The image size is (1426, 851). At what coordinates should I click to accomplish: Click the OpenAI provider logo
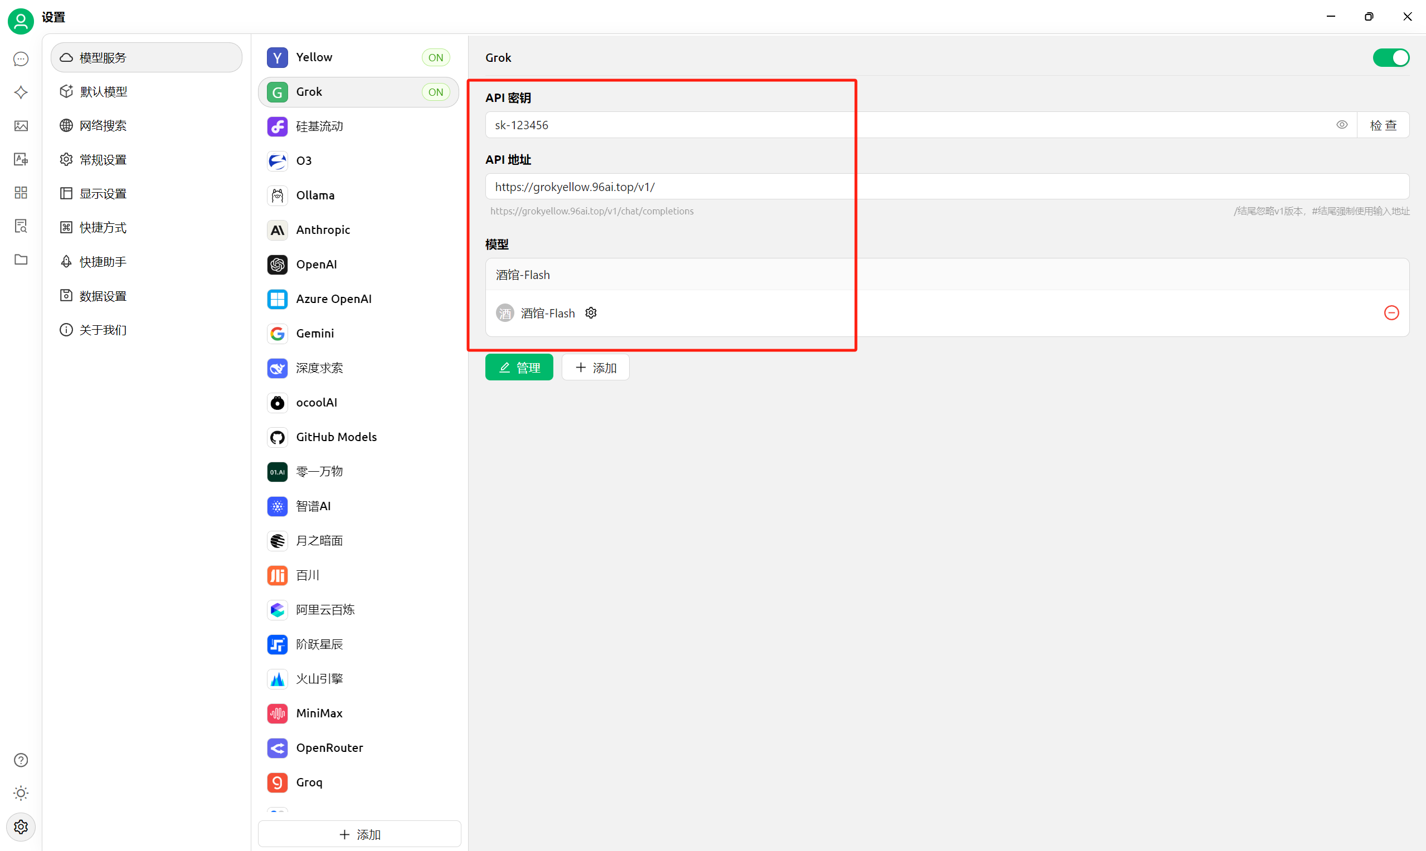[x=277, y=265]
